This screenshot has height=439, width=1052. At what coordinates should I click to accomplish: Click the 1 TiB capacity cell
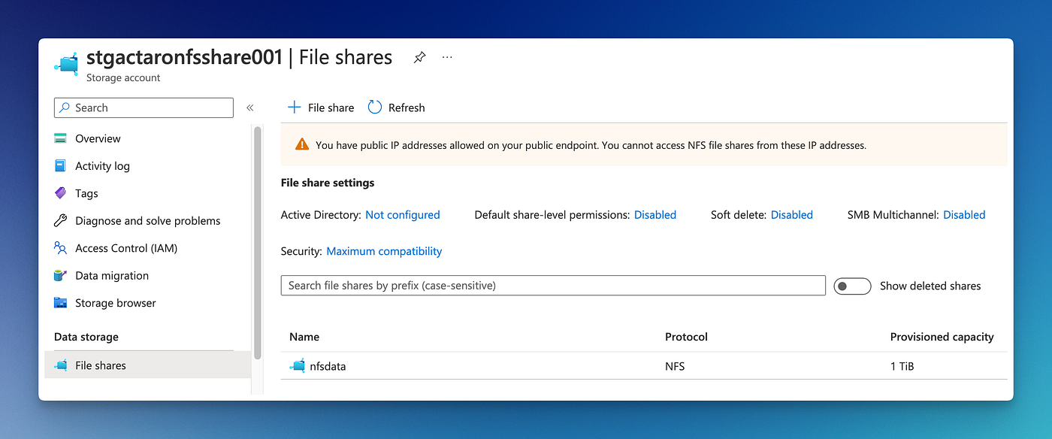[x=902, y=366]
